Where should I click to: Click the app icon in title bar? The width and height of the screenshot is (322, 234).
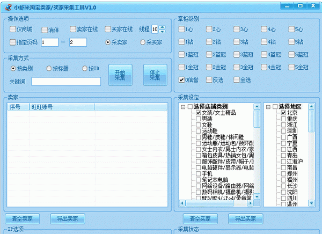pos(6,6)
